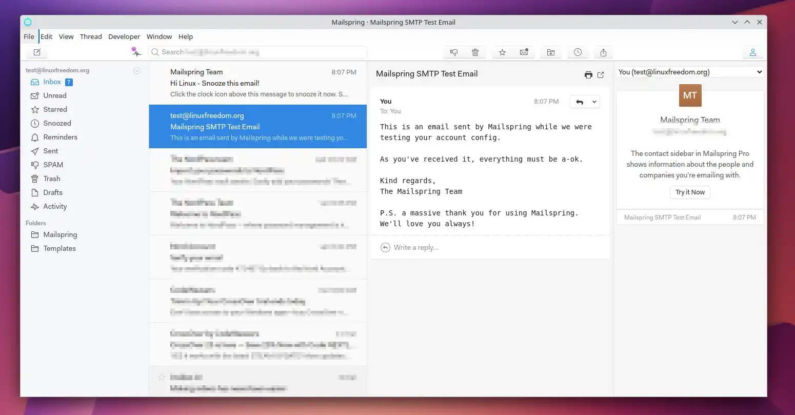Screen dimensions: 795x415
Task: Open the Drafts folder
Action: 53,193
